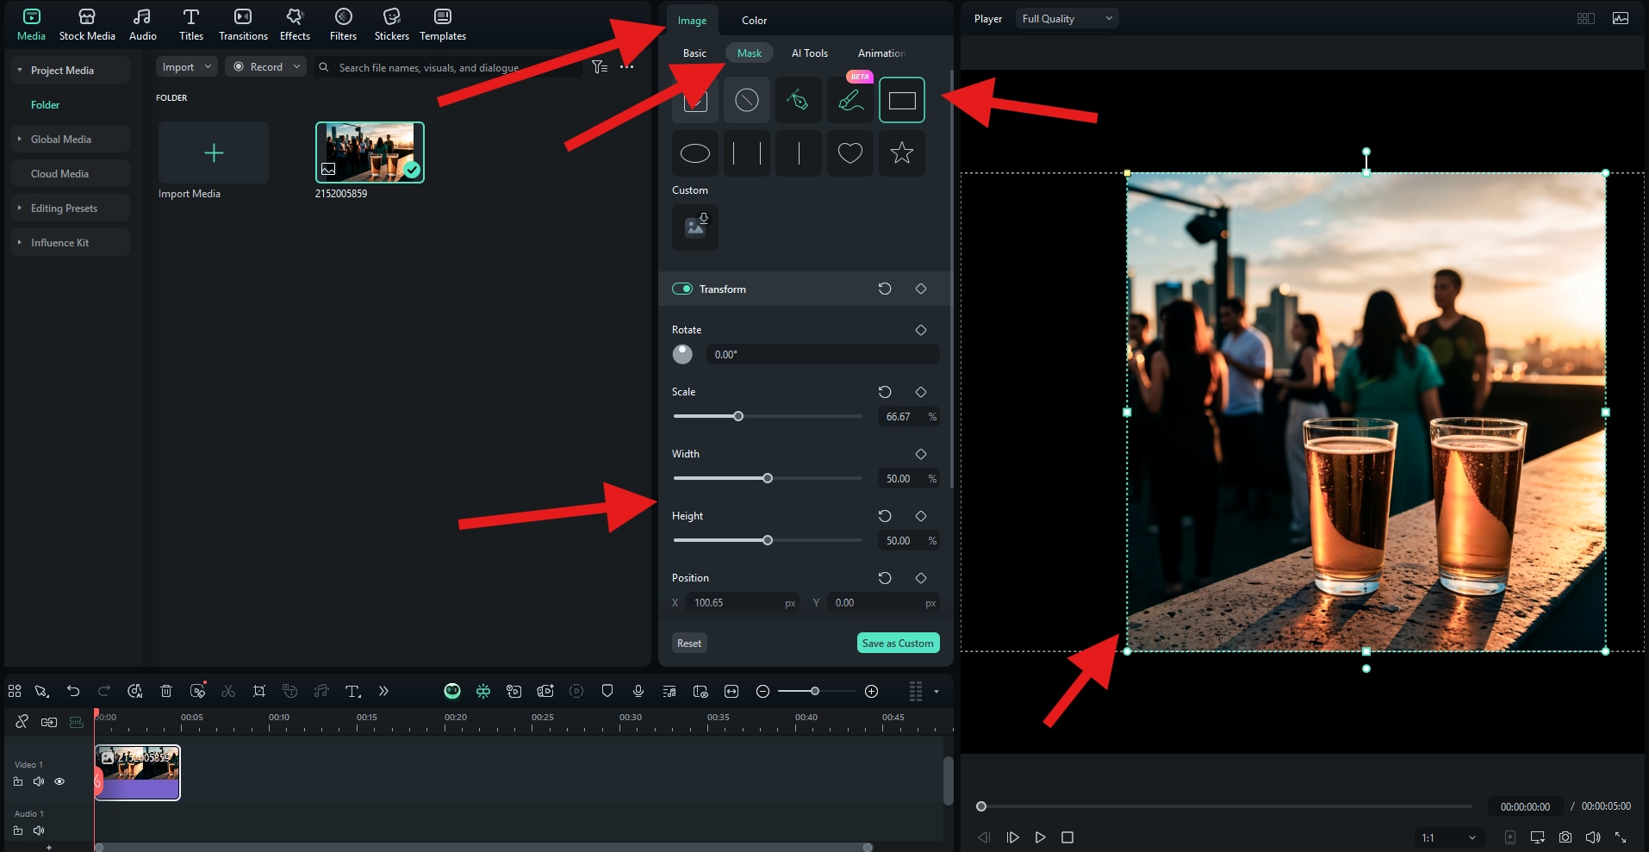
Task: Open the Stock Media tab
Action: tap(87, 24)
